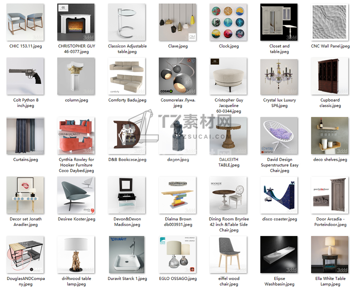Click the "Desiree Koster.jpeg" file name
The width and height of the screenshot is (357, 289).
(x=77, y=219)
